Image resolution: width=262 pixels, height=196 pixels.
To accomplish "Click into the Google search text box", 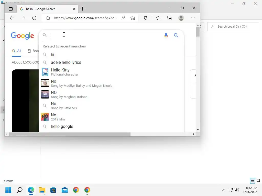I will [107, 35].
